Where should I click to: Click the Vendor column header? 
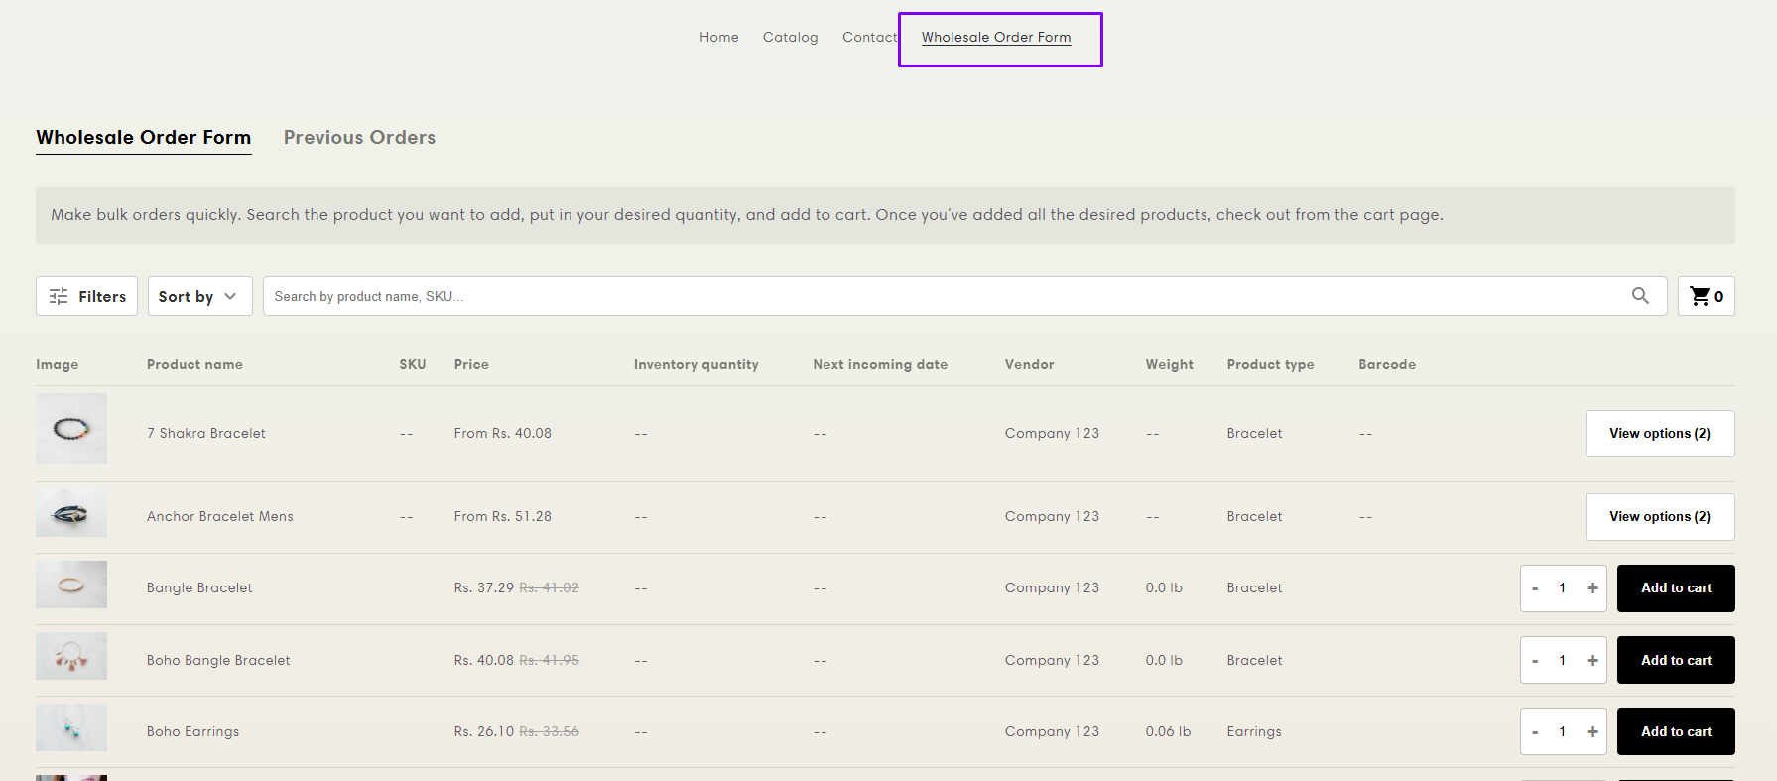1029,364
